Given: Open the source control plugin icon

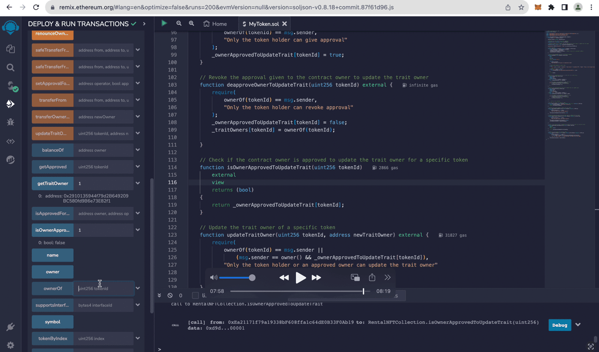Looking at the screenshot, I should click(10, 141).
